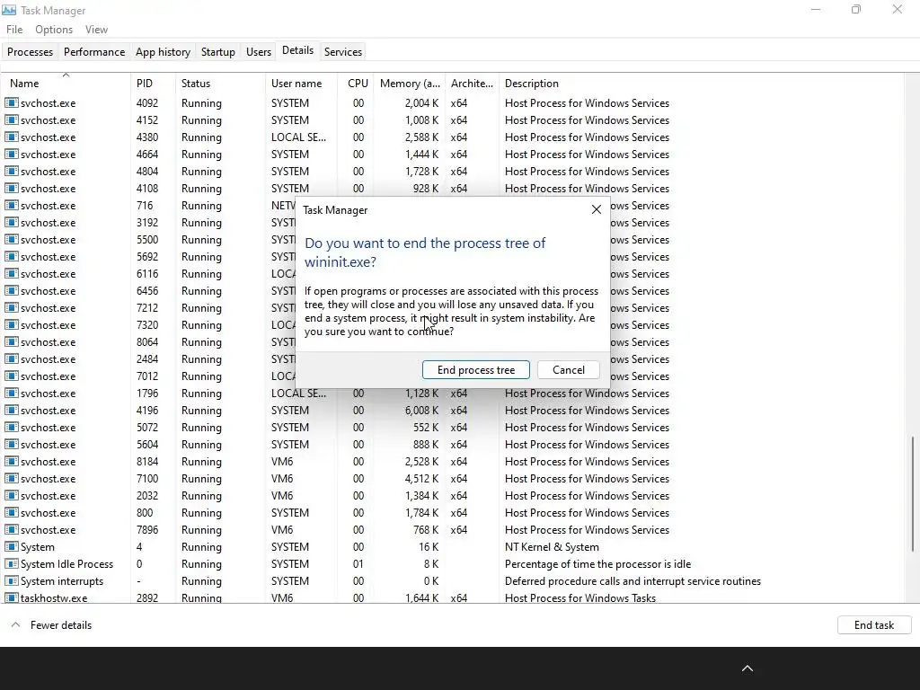Sort by the Status column header
This screenshot has width=920, height=690.
point(221,84)
